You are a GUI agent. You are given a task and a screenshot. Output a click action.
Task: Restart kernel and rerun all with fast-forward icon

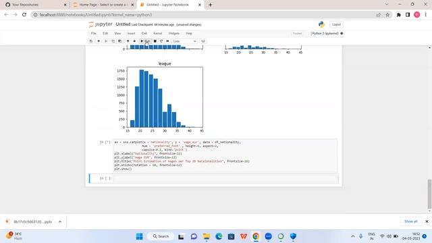pyautogui.click(x=167, y=41)
